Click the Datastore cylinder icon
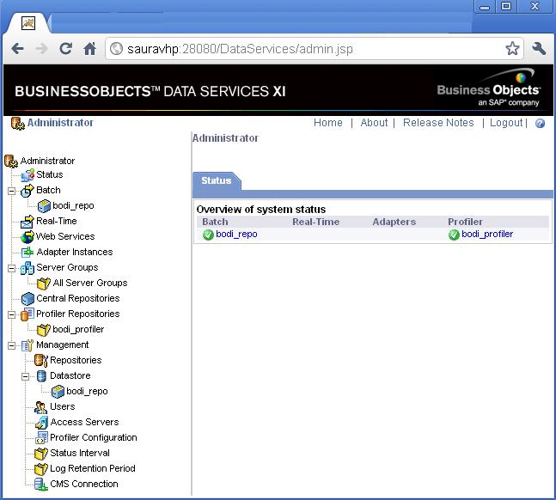This screenshot has height=500, width=556. coord(41,376)
